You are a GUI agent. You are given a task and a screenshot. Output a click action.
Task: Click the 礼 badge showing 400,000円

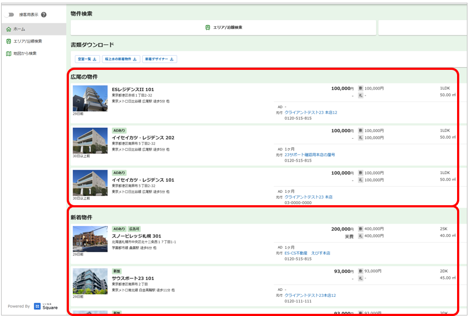(360, 236)
